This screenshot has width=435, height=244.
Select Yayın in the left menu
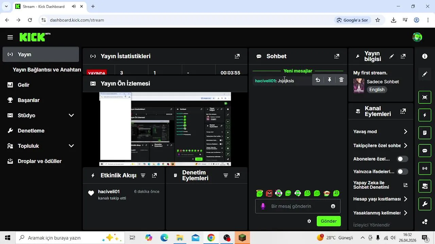pos(41,54)
